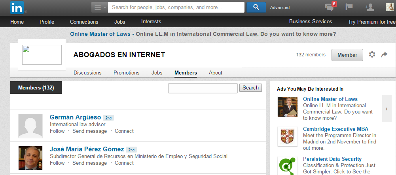Click Connect under José María Pérez Gómez
Image resolution: width=396 pixels, height=175 pixels.
[x=124, y=163]
